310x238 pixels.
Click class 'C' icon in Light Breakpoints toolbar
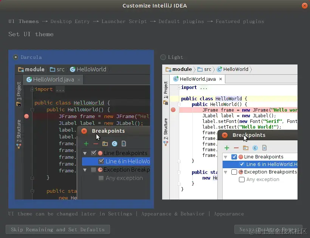255,148
